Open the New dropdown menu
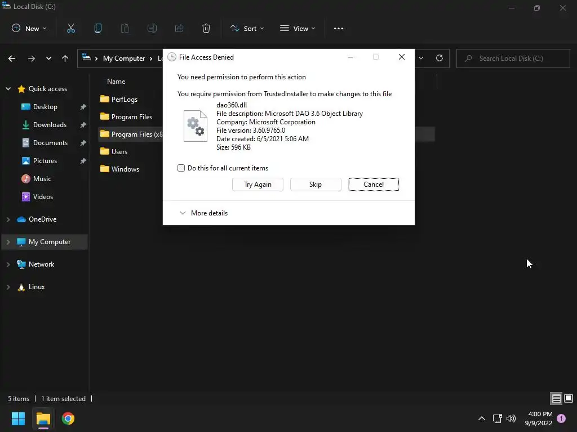The height and width of the screenshot is (432, 577). pyautogui.click(x=29, y=28)
